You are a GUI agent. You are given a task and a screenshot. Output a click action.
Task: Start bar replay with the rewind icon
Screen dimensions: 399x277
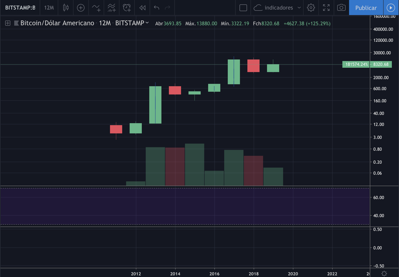(142, 8)
